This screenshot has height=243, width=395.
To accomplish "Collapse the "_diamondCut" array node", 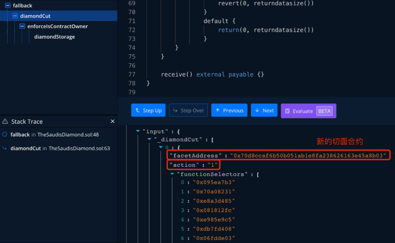I will click(150, 140).
